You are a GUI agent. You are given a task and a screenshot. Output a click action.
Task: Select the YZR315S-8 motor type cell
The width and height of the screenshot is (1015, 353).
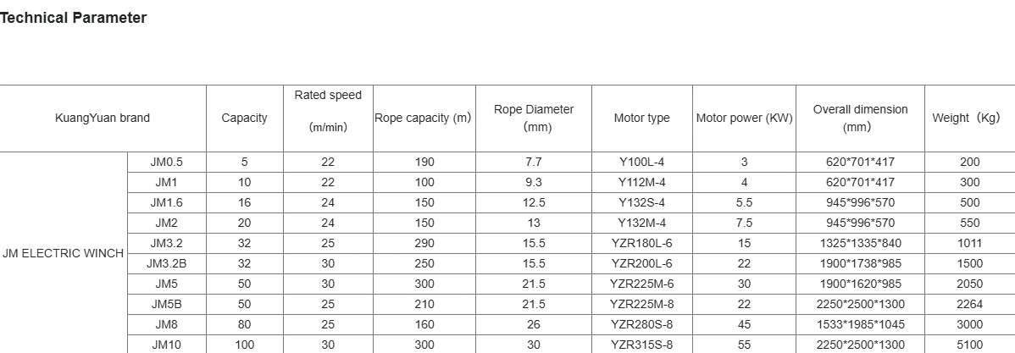[x=641, y=345]
